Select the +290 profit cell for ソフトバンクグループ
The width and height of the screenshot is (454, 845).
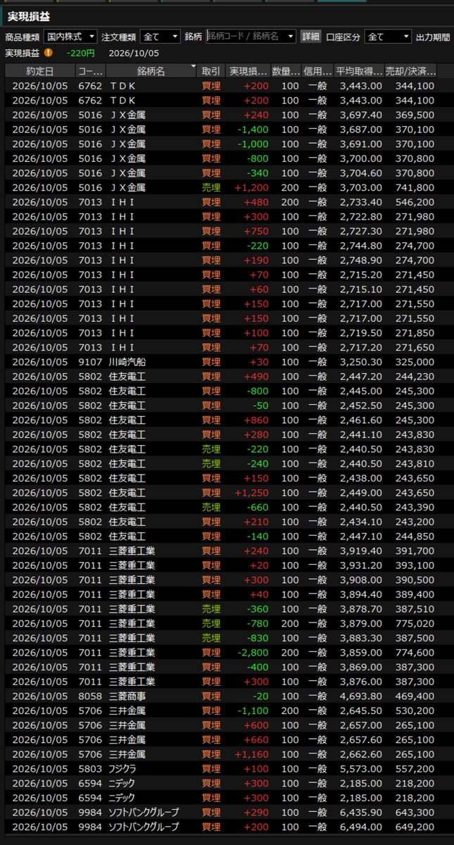point(256,812)
